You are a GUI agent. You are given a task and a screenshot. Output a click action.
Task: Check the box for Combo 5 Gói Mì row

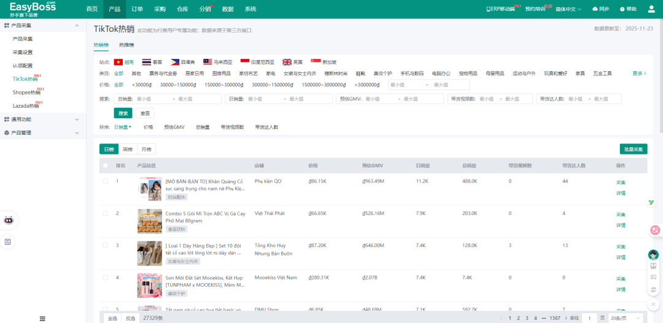[106, 213]
